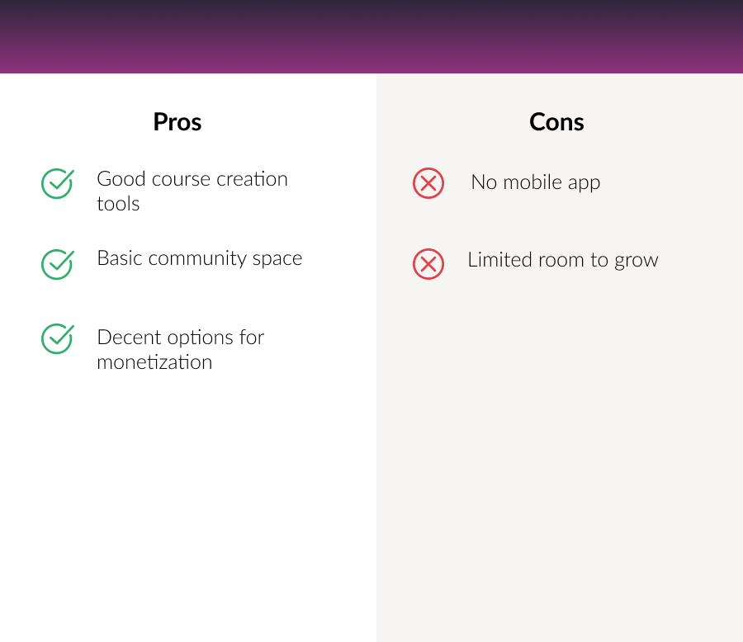Click the 'No mobile app' text
This screenshot has width=743, height=642.
pos(535,182)
